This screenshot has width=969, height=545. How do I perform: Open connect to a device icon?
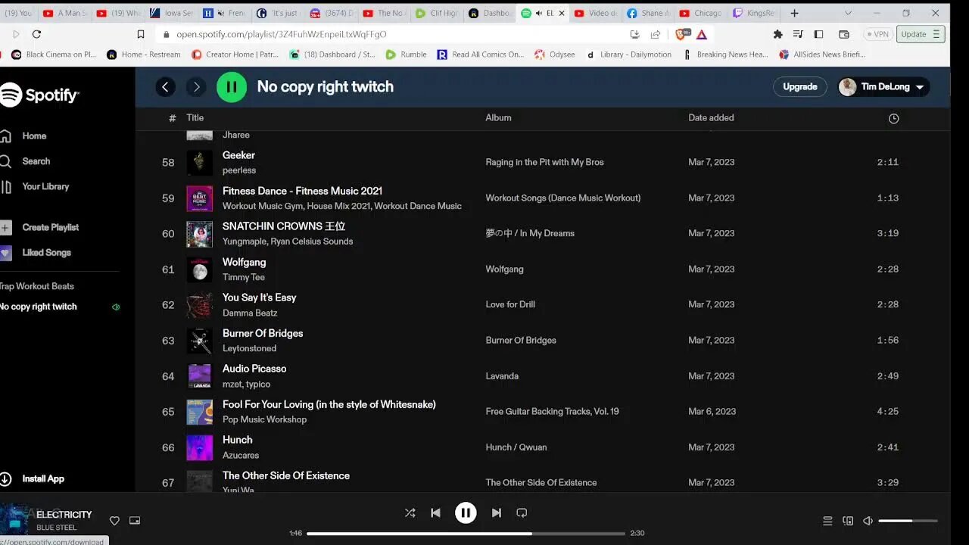[848, 521]
